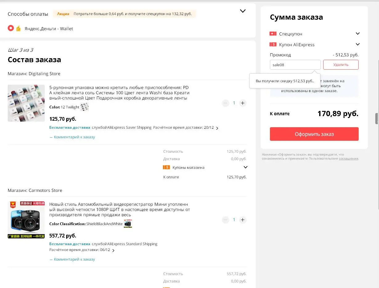The image size is (379, 288).
Task: Open Standard Shipping delivery options arrow
Action: tap(113, 250)
